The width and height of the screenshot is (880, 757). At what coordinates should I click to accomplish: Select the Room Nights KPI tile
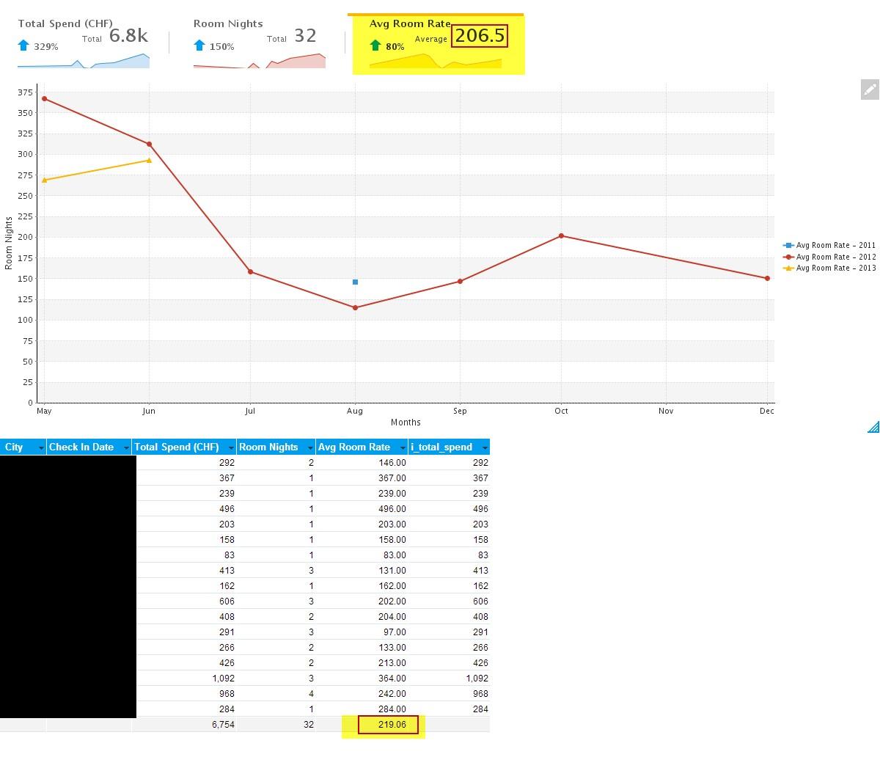(x=260, y=44)
